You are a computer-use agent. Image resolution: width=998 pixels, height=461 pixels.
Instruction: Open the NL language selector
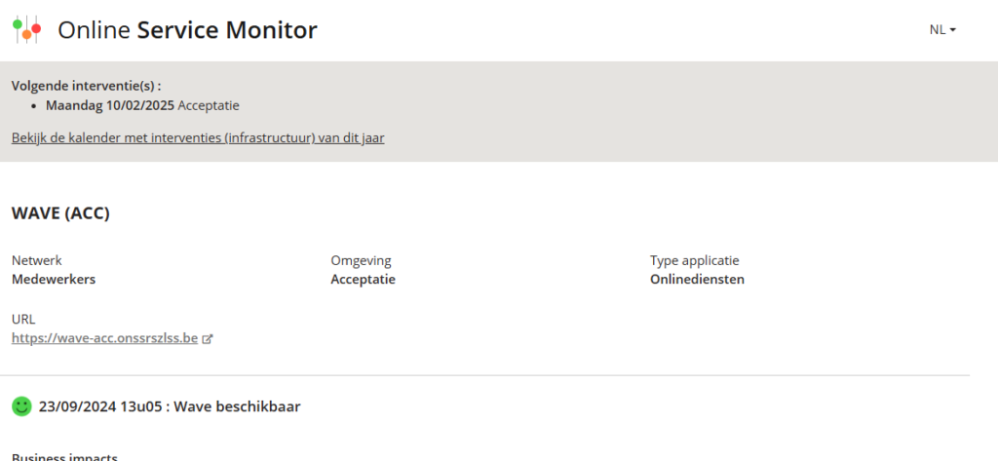(x=942, y=29)
